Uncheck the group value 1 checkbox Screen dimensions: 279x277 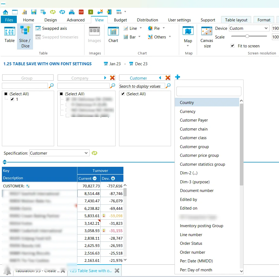(12, 99)
